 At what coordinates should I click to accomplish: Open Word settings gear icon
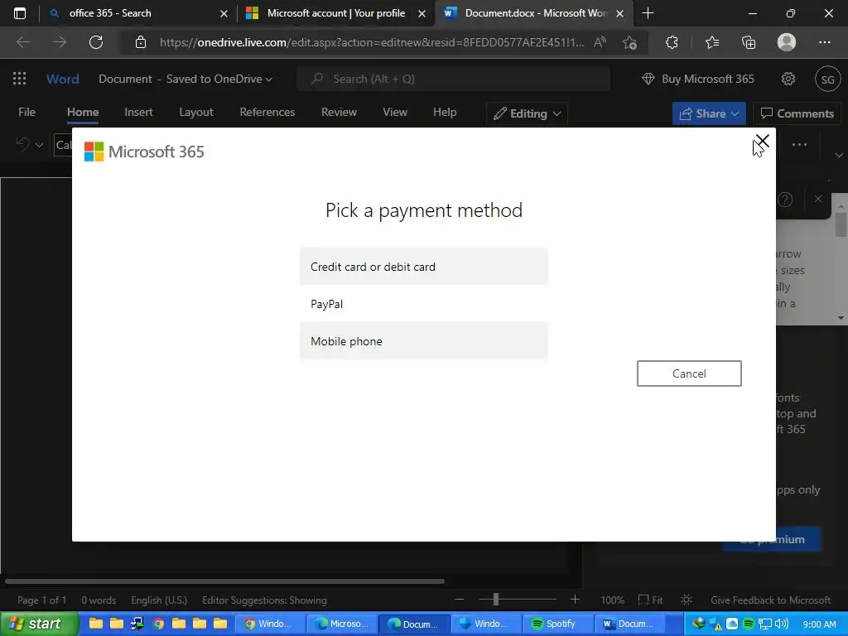788,79
